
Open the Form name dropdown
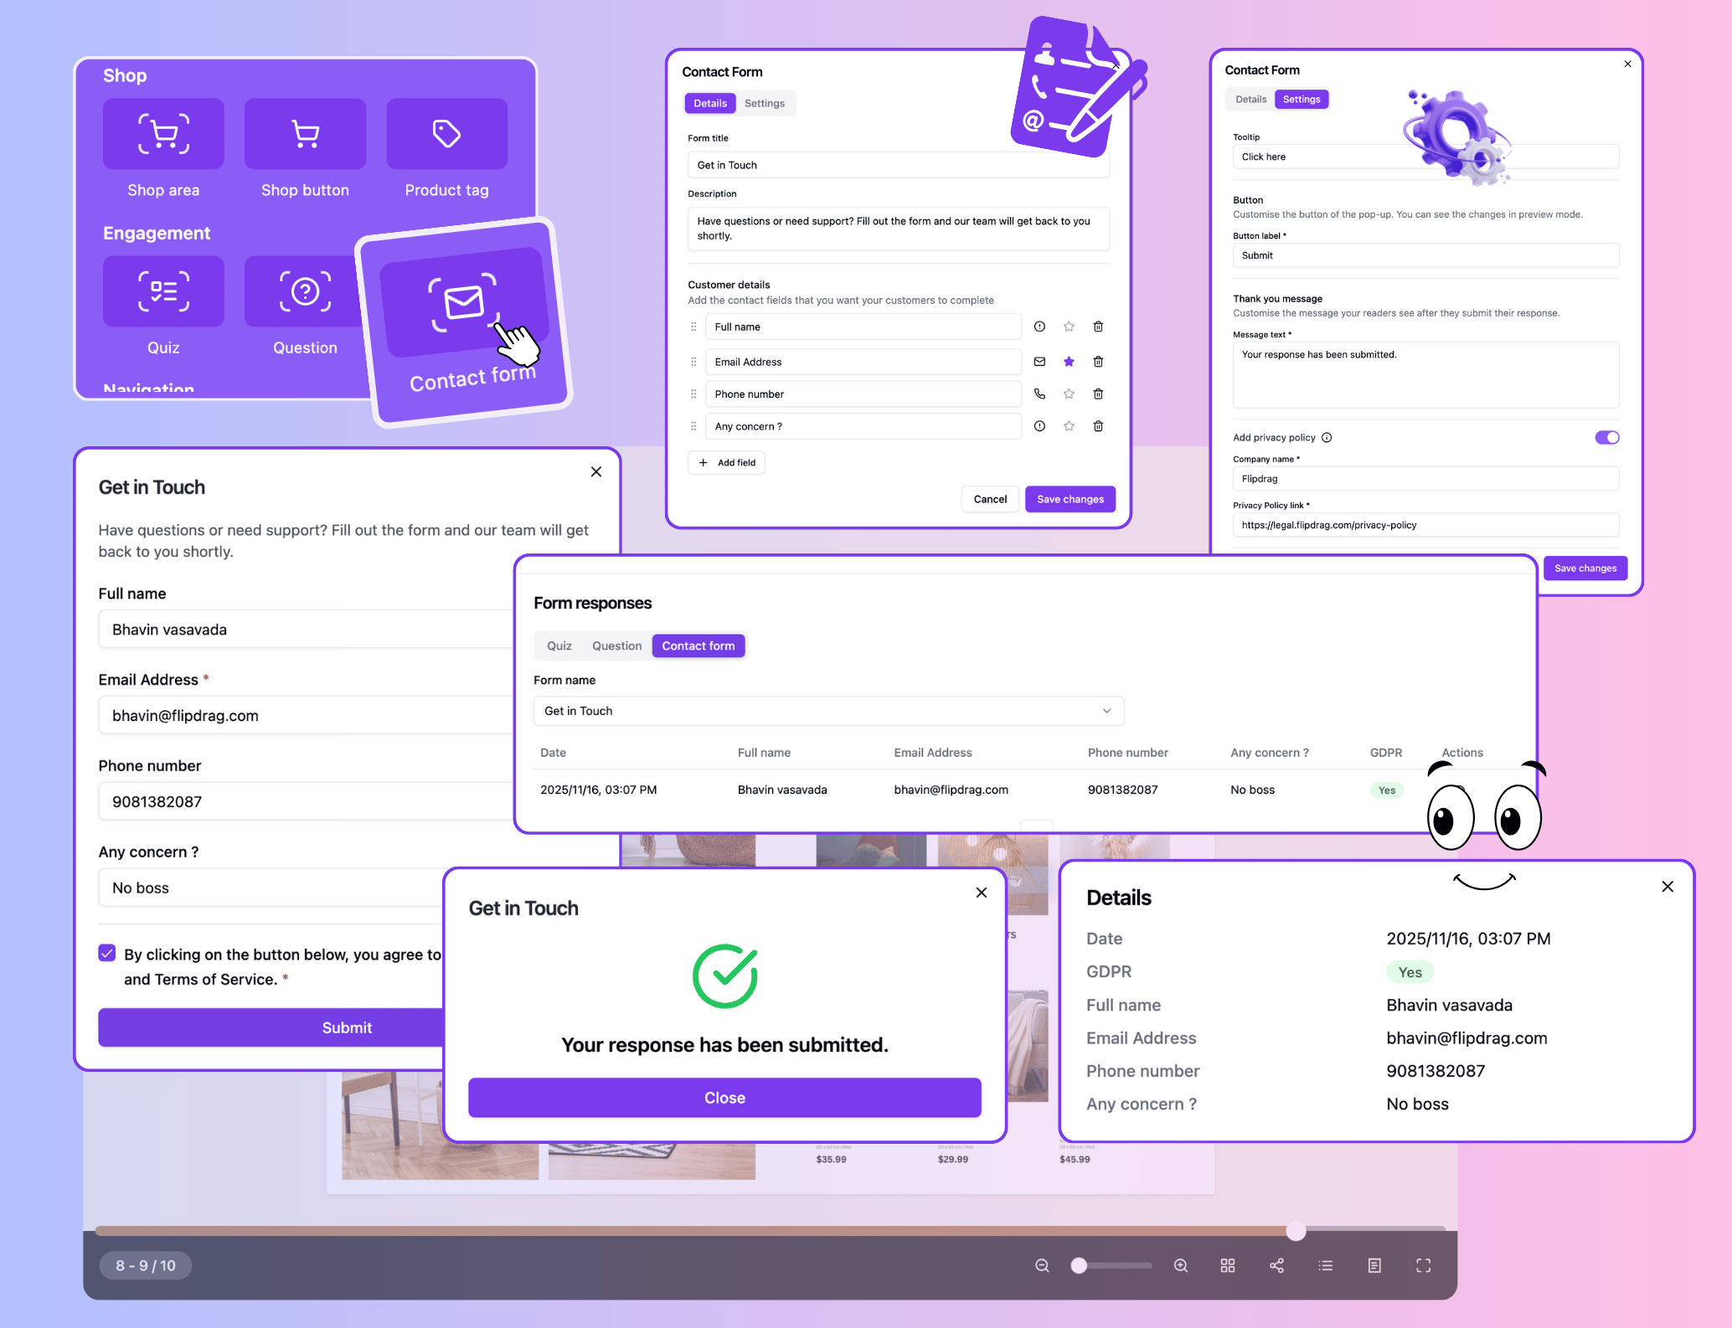click(x=1106, y=710)
